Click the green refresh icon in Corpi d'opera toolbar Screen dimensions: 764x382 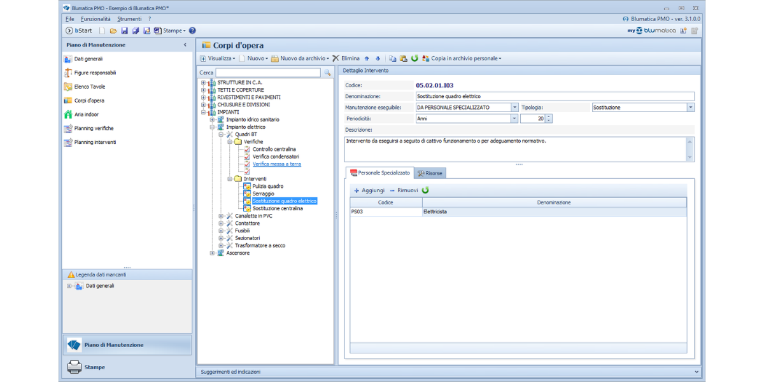[414, 59]
